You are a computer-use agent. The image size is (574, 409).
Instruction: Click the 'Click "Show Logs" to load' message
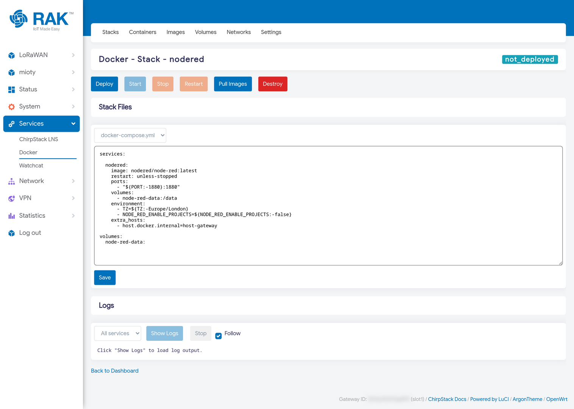150,350
